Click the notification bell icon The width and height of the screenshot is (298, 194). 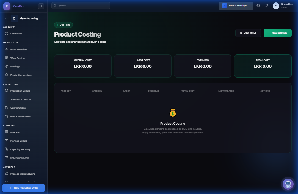click(x=267, y=5)
